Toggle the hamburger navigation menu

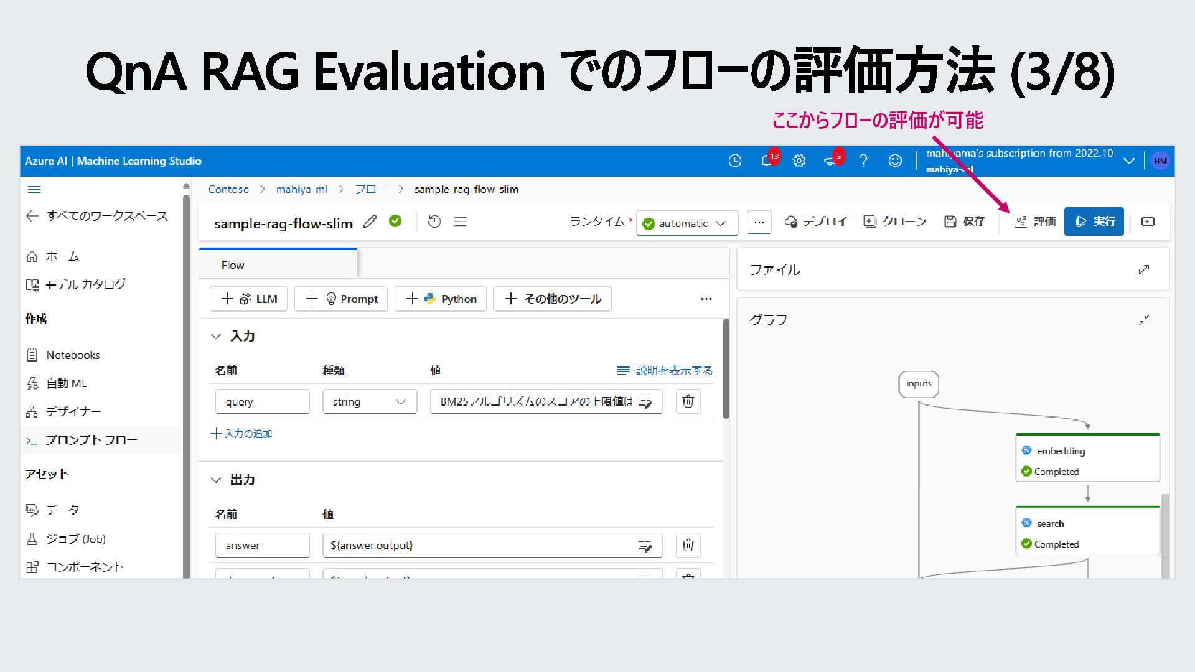point(35,189)
